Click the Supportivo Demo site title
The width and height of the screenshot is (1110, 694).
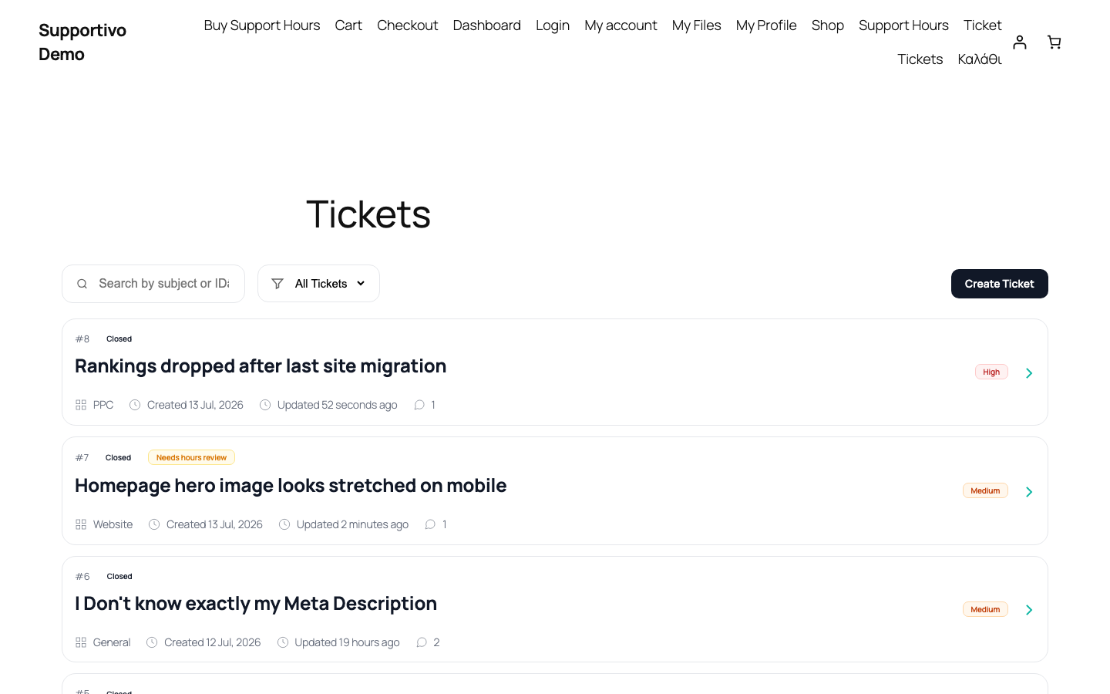82,42
